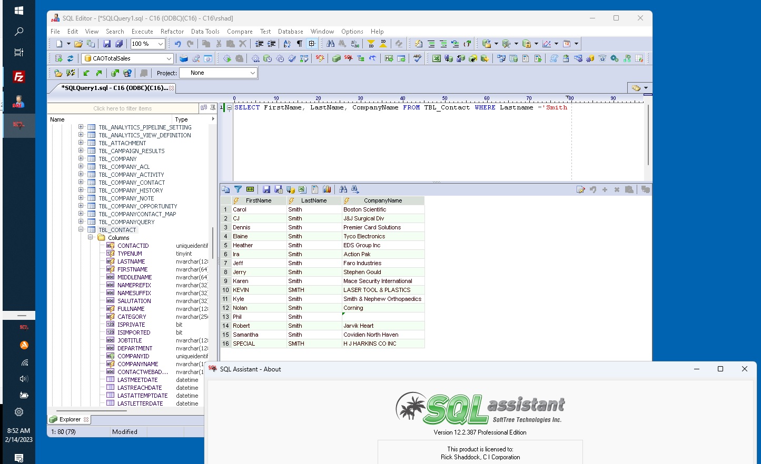
Task: Click the Refresh connection icon
Action: (x=70, y=58)
